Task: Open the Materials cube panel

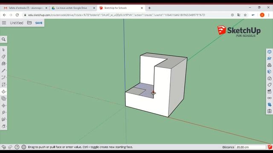Action: [269, 72]
